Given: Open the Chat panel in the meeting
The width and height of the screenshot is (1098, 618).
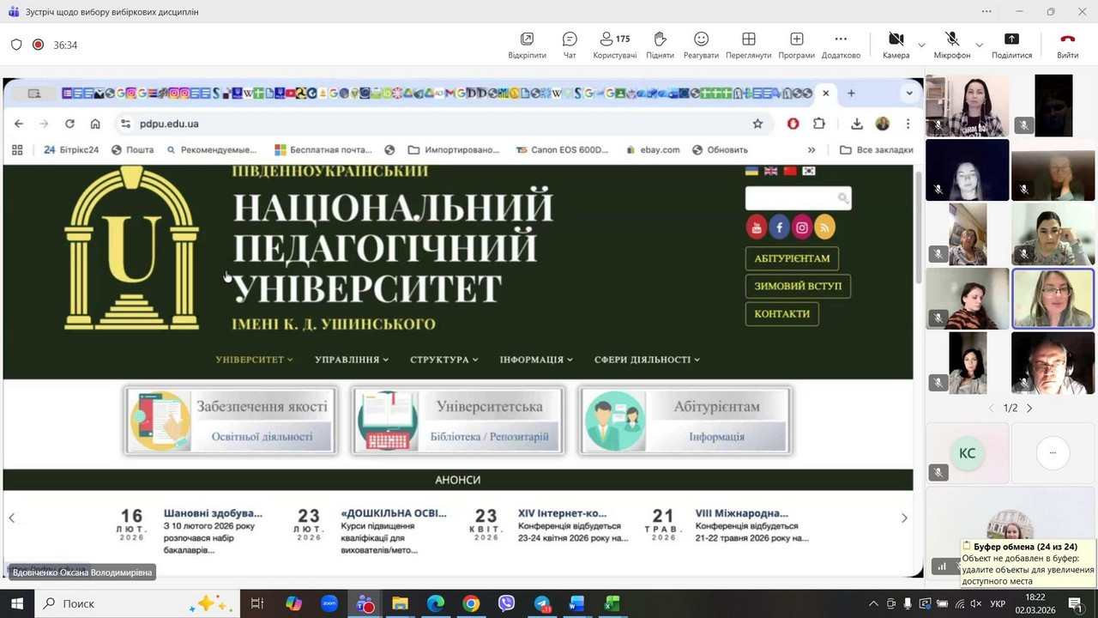Looking at the screenshot, I should point(570,45).
